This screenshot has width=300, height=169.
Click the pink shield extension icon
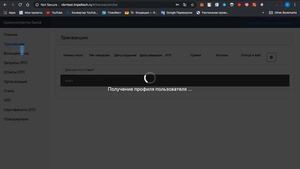pyautogui.click(x=247, y=5)
